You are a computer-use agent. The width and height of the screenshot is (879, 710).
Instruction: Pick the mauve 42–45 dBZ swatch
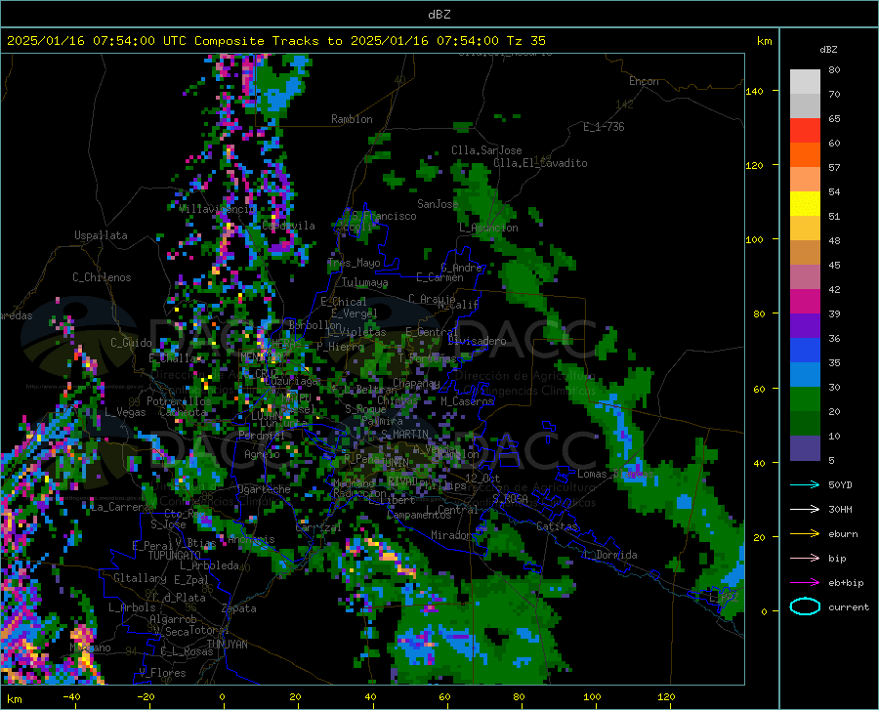pos(805,276)
